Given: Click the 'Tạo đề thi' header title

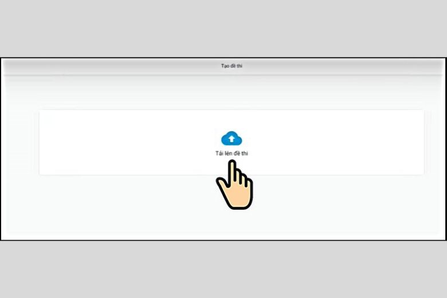Looking at the screenshot, I should coord(232,66).
